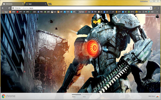Image resolution: width=161 pixels, height=100 pixels.
Task: Bookmark this page with the star icon
Action: [x=151, y=8]
